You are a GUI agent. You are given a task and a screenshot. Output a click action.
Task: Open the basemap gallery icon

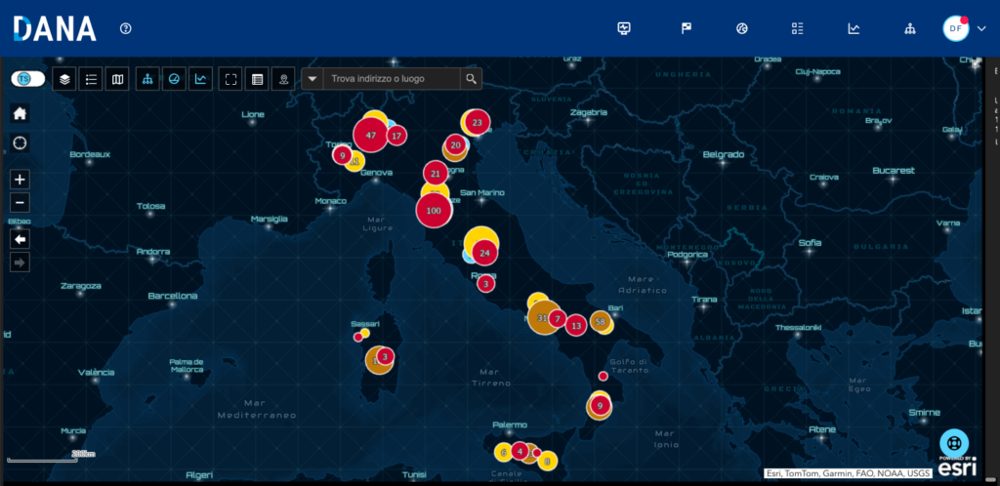pos(117,79)
